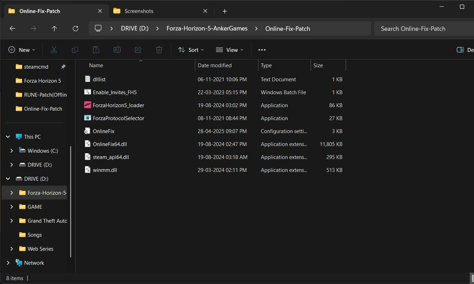This screenshot has height=284, width=474.
Task: Select the dlllist text file icon
Action: pos(87,79)
